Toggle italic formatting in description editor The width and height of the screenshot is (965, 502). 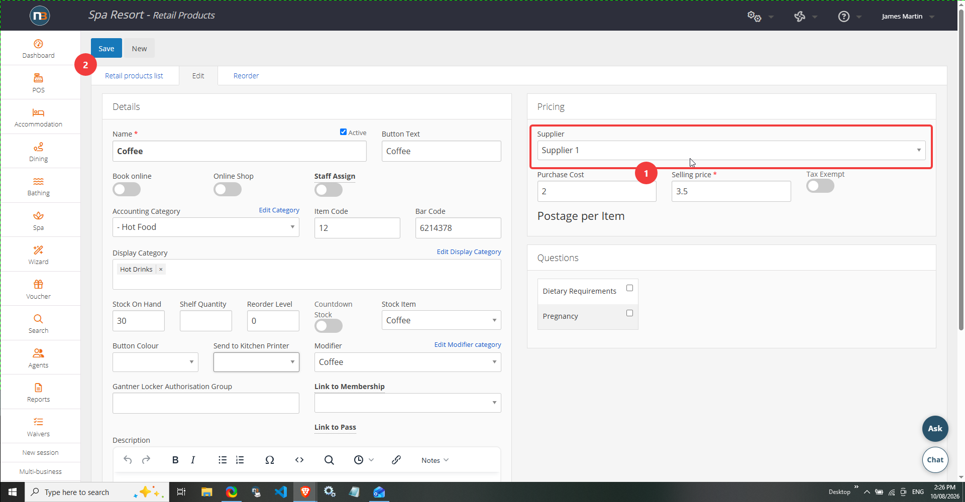pos(193,460)
